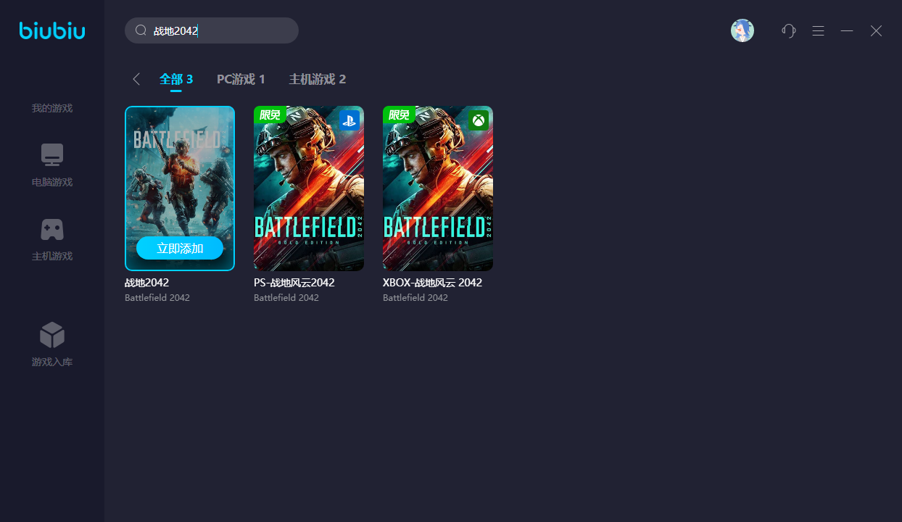
Task: Switch to the PC游戏 1 tab
Action: 241,79
